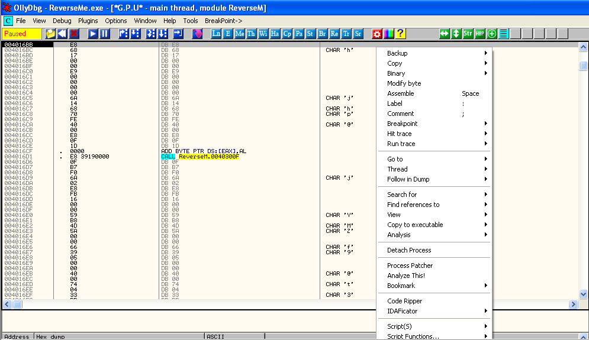Click the green circle plus icon
This screenshot has height=340, width=589.
(492, 34)
